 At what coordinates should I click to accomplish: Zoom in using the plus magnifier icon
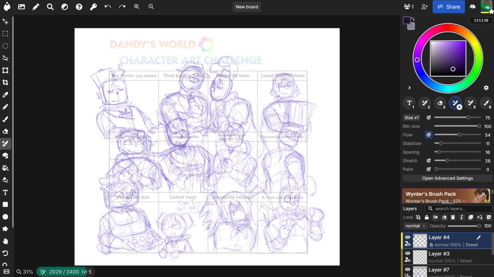[x=137, y=7]
